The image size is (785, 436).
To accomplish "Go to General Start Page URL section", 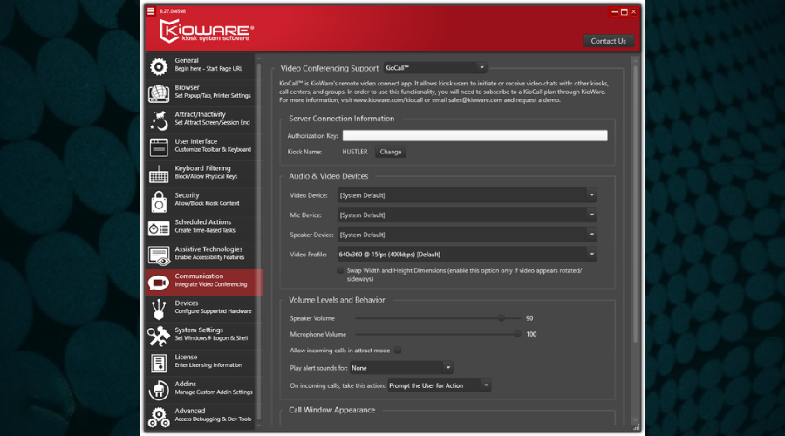I will pos(204,65).
